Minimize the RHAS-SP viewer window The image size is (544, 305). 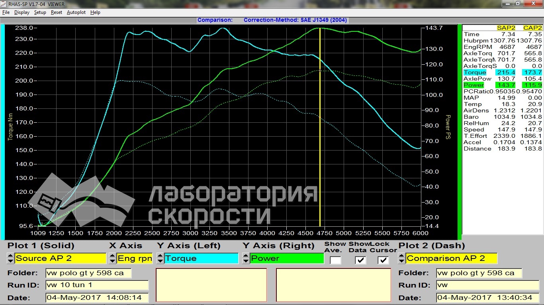507,3
